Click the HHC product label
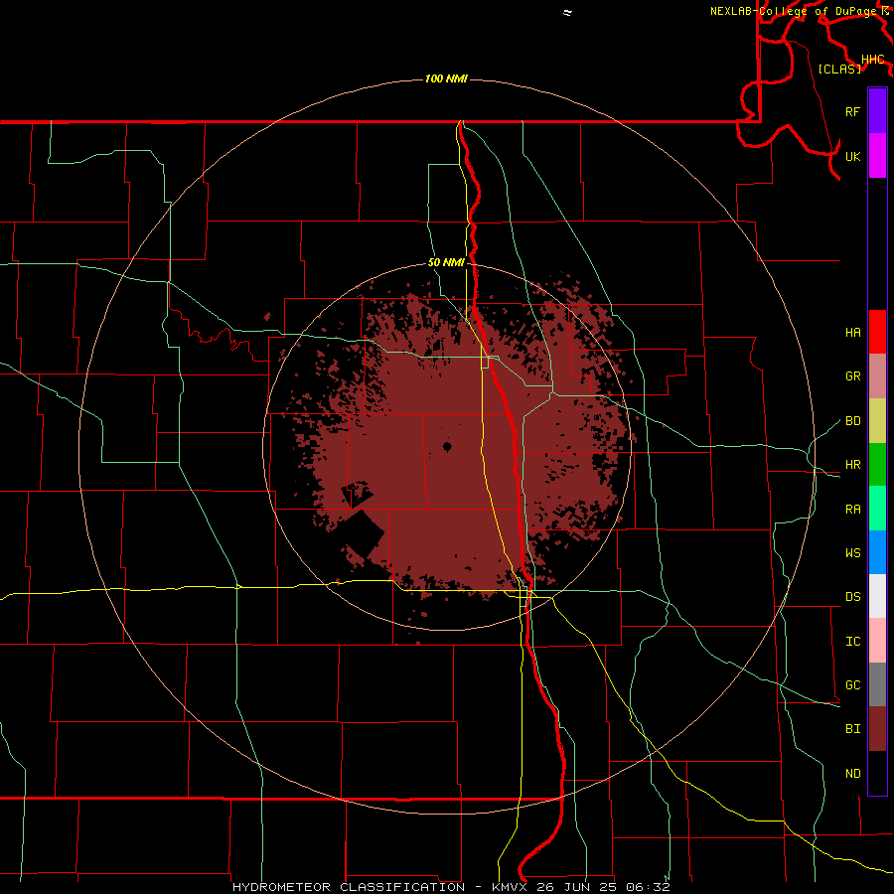This screenshot has height=894, width=894. point(873,60)
